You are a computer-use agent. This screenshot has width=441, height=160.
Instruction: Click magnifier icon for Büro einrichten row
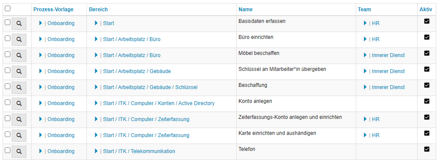[19, 40]
